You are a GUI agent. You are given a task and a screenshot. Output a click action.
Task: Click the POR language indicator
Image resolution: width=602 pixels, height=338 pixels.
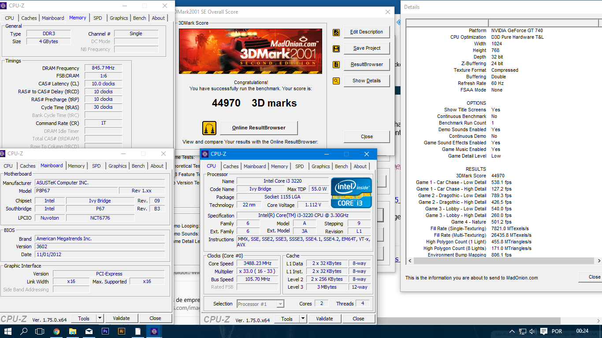point(557,331)
